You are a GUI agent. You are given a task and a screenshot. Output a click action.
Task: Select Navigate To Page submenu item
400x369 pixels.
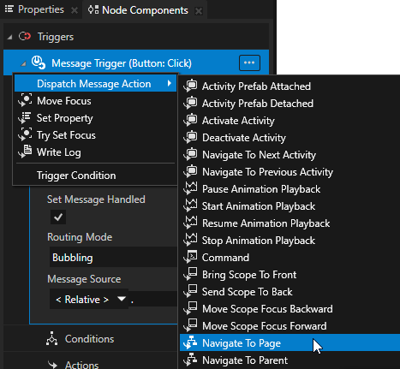(x=290, y=342)
